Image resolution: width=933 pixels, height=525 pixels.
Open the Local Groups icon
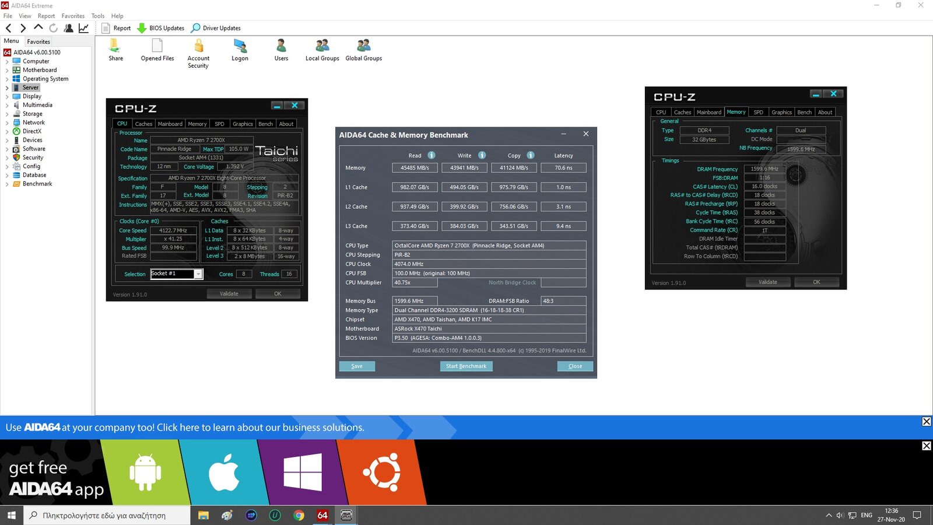tap(322, 50)
